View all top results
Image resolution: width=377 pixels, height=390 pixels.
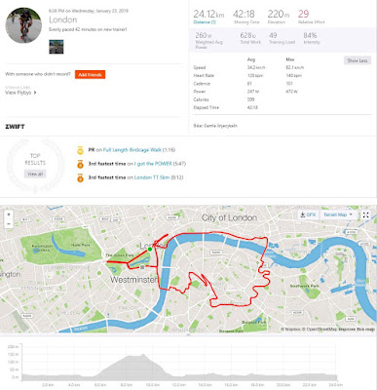[x=35, y=174]
